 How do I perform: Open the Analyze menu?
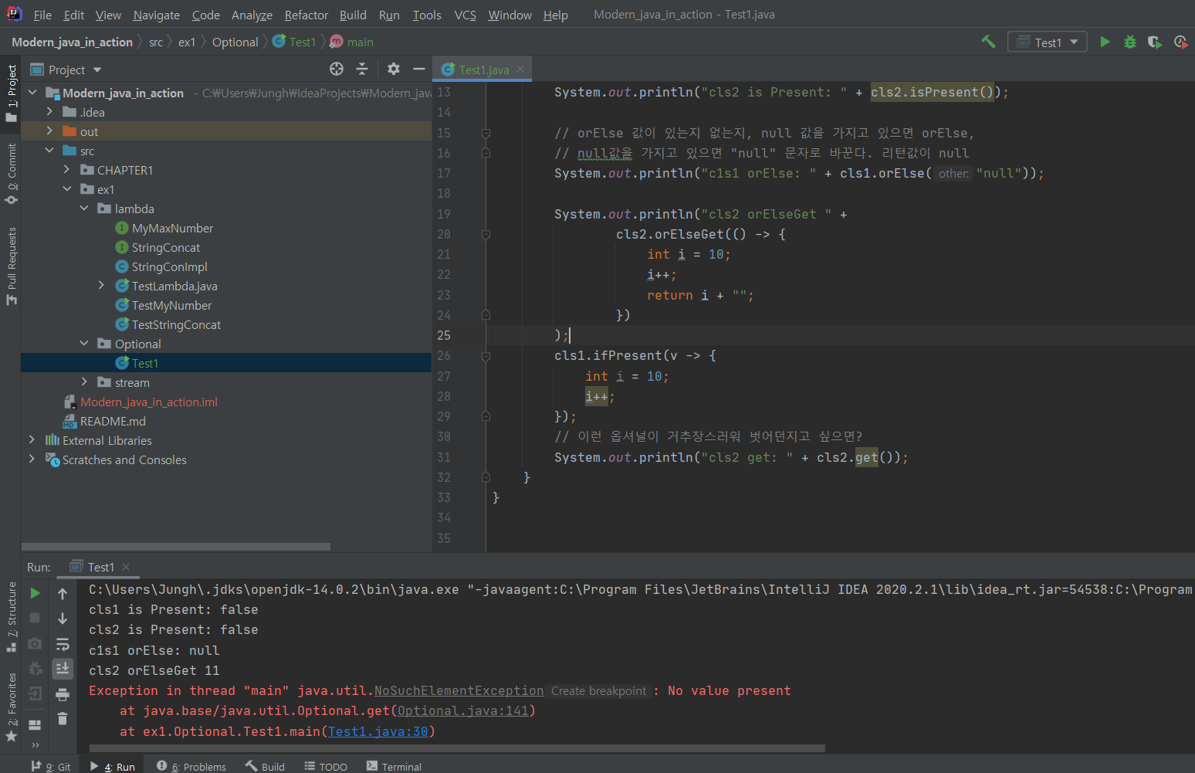[x=252, y=15]
